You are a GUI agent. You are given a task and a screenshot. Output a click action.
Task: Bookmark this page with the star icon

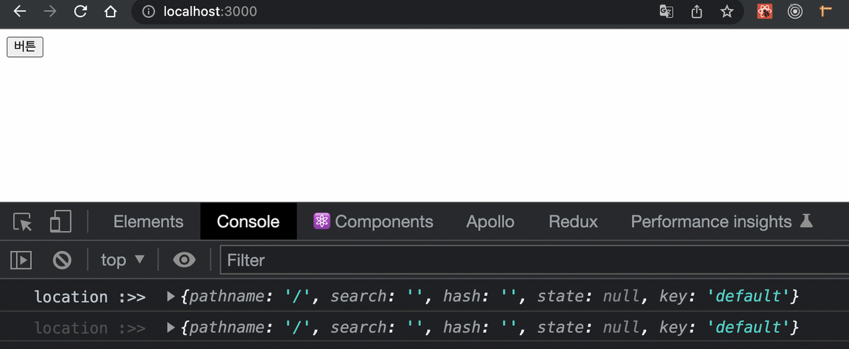point(727,11)
